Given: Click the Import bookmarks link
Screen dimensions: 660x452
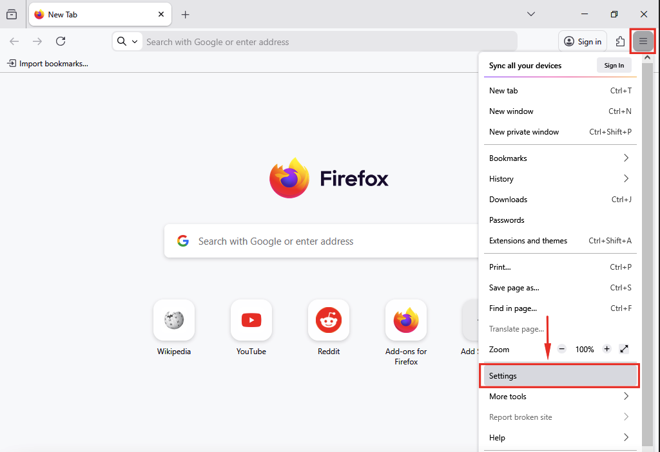Looking at the screenshot, I should coord(47,63).
